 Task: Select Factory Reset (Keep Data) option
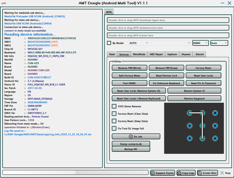tap(114, 121)
